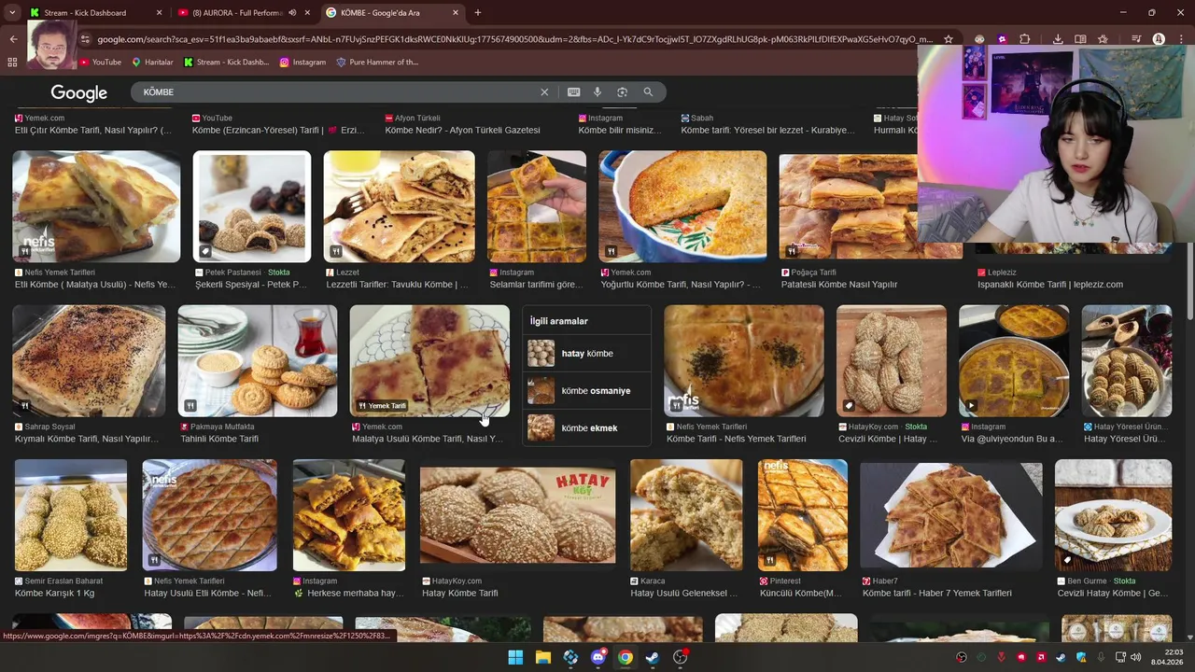Select related search kömbe osmaniye

point(586,391)
